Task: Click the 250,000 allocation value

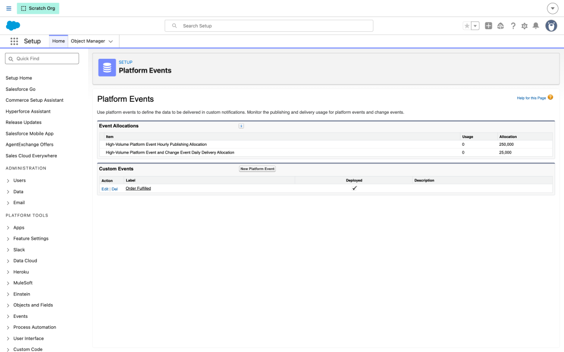Action: pos(506,145)
